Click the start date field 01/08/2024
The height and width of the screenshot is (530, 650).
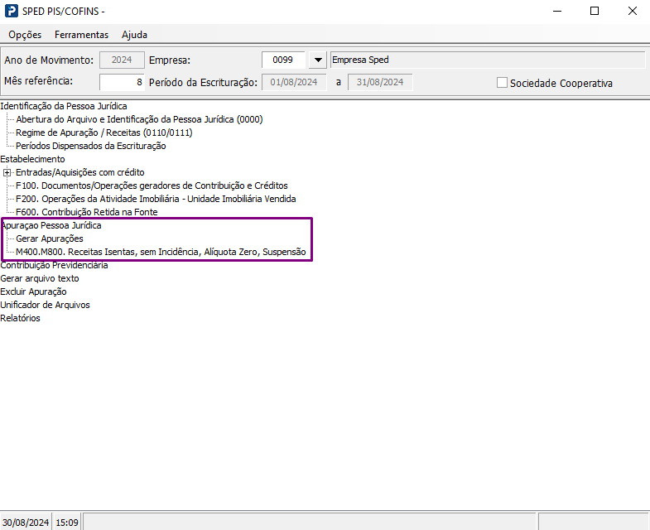pos(294,82)
